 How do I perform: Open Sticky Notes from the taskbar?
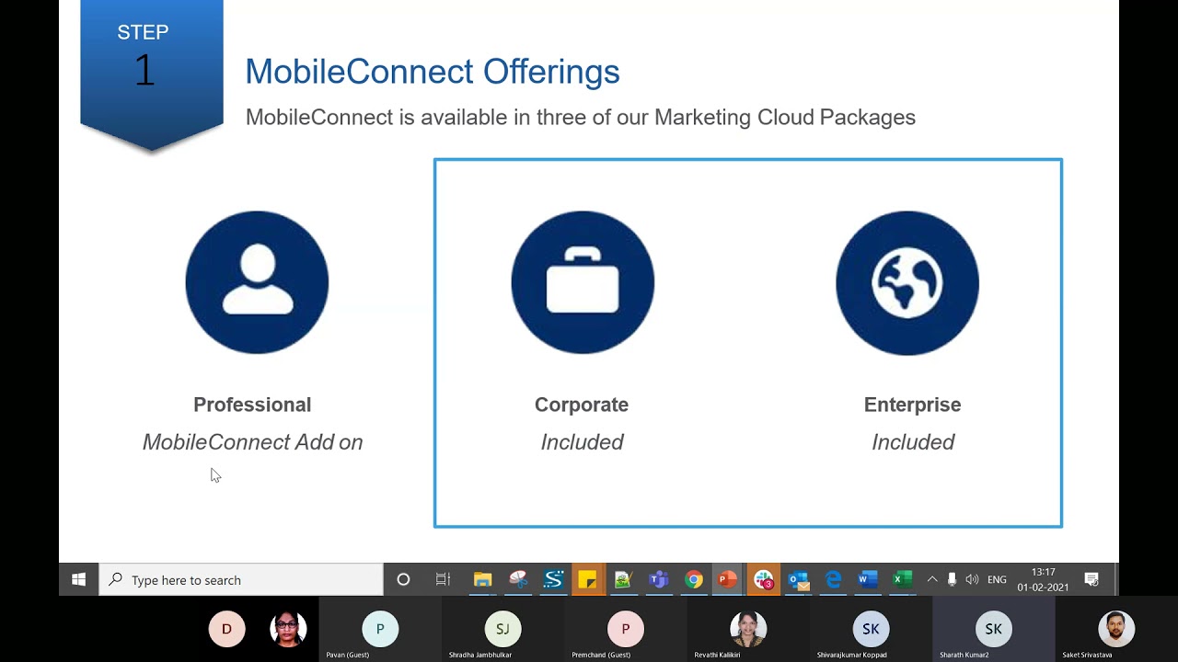(x=587, y=579)
